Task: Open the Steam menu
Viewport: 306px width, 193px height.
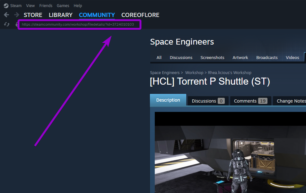Action: click(x=16, y=6)
